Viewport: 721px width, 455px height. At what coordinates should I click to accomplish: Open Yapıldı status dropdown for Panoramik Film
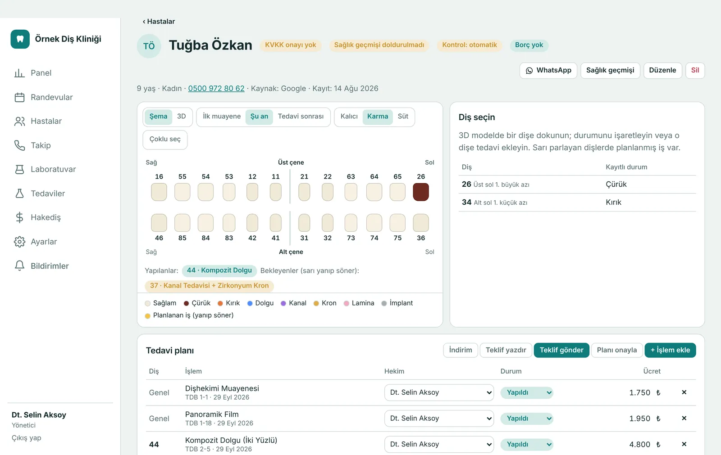tap(527, 419)
